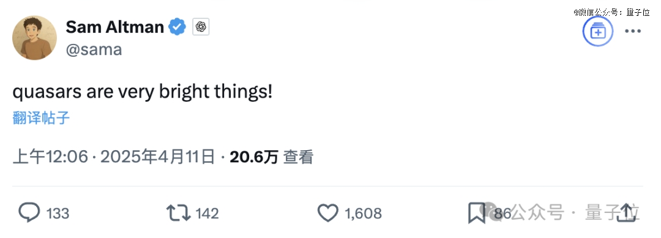Click the 1,608 likes count
This screenshot has height=238, width=661.
coord(364,214)
